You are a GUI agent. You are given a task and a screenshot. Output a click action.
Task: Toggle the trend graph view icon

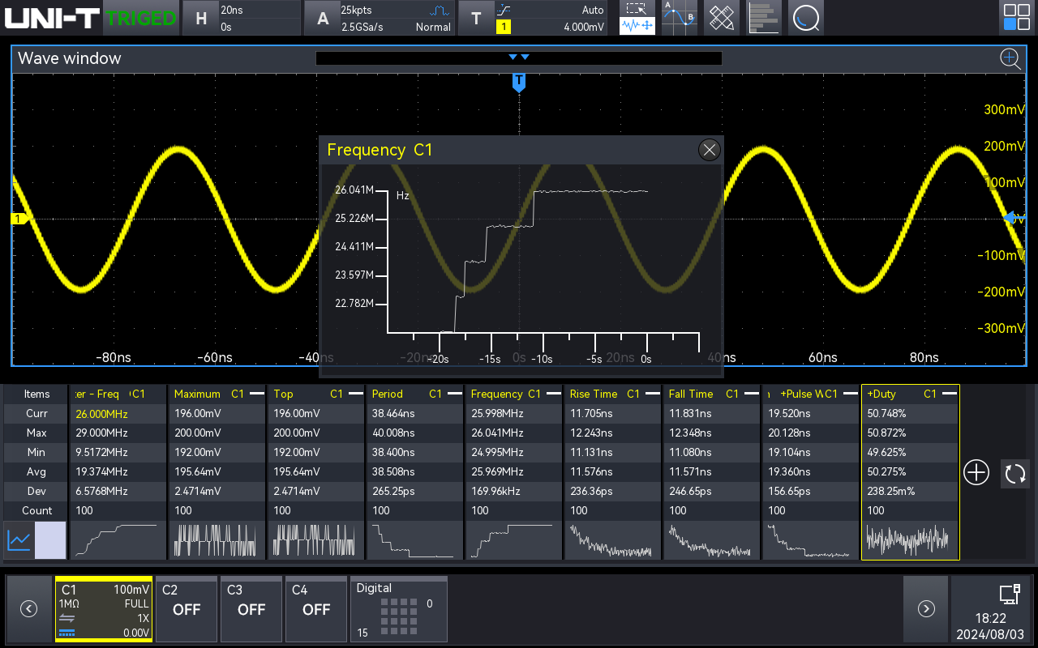click(19, 540)
